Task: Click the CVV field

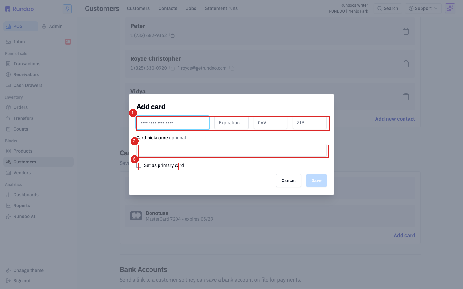Action: (x=270, y=123)
